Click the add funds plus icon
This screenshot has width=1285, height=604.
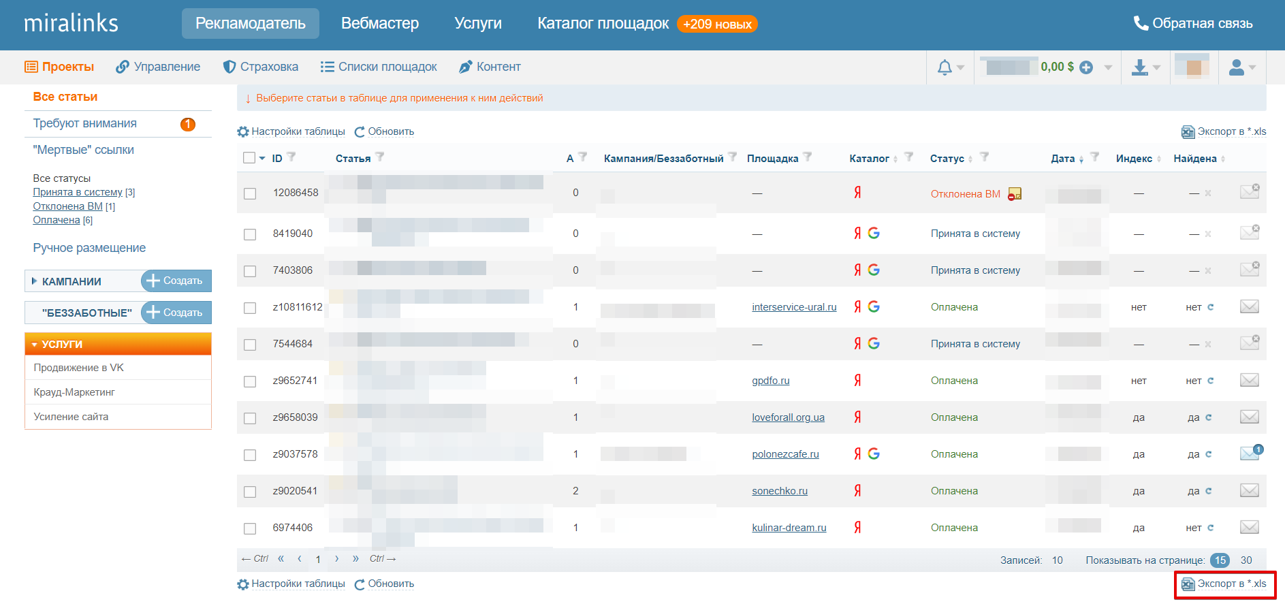[x=1086, y=67]
